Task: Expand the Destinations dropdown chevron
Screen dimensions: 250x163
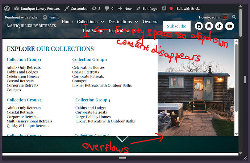Action: click(137, 22)
